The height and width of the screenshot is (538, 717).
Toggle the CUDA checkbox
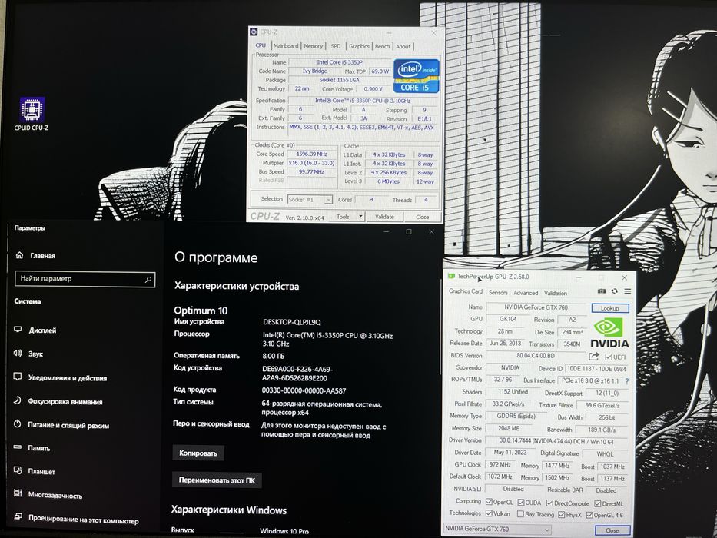coord(521,503)
